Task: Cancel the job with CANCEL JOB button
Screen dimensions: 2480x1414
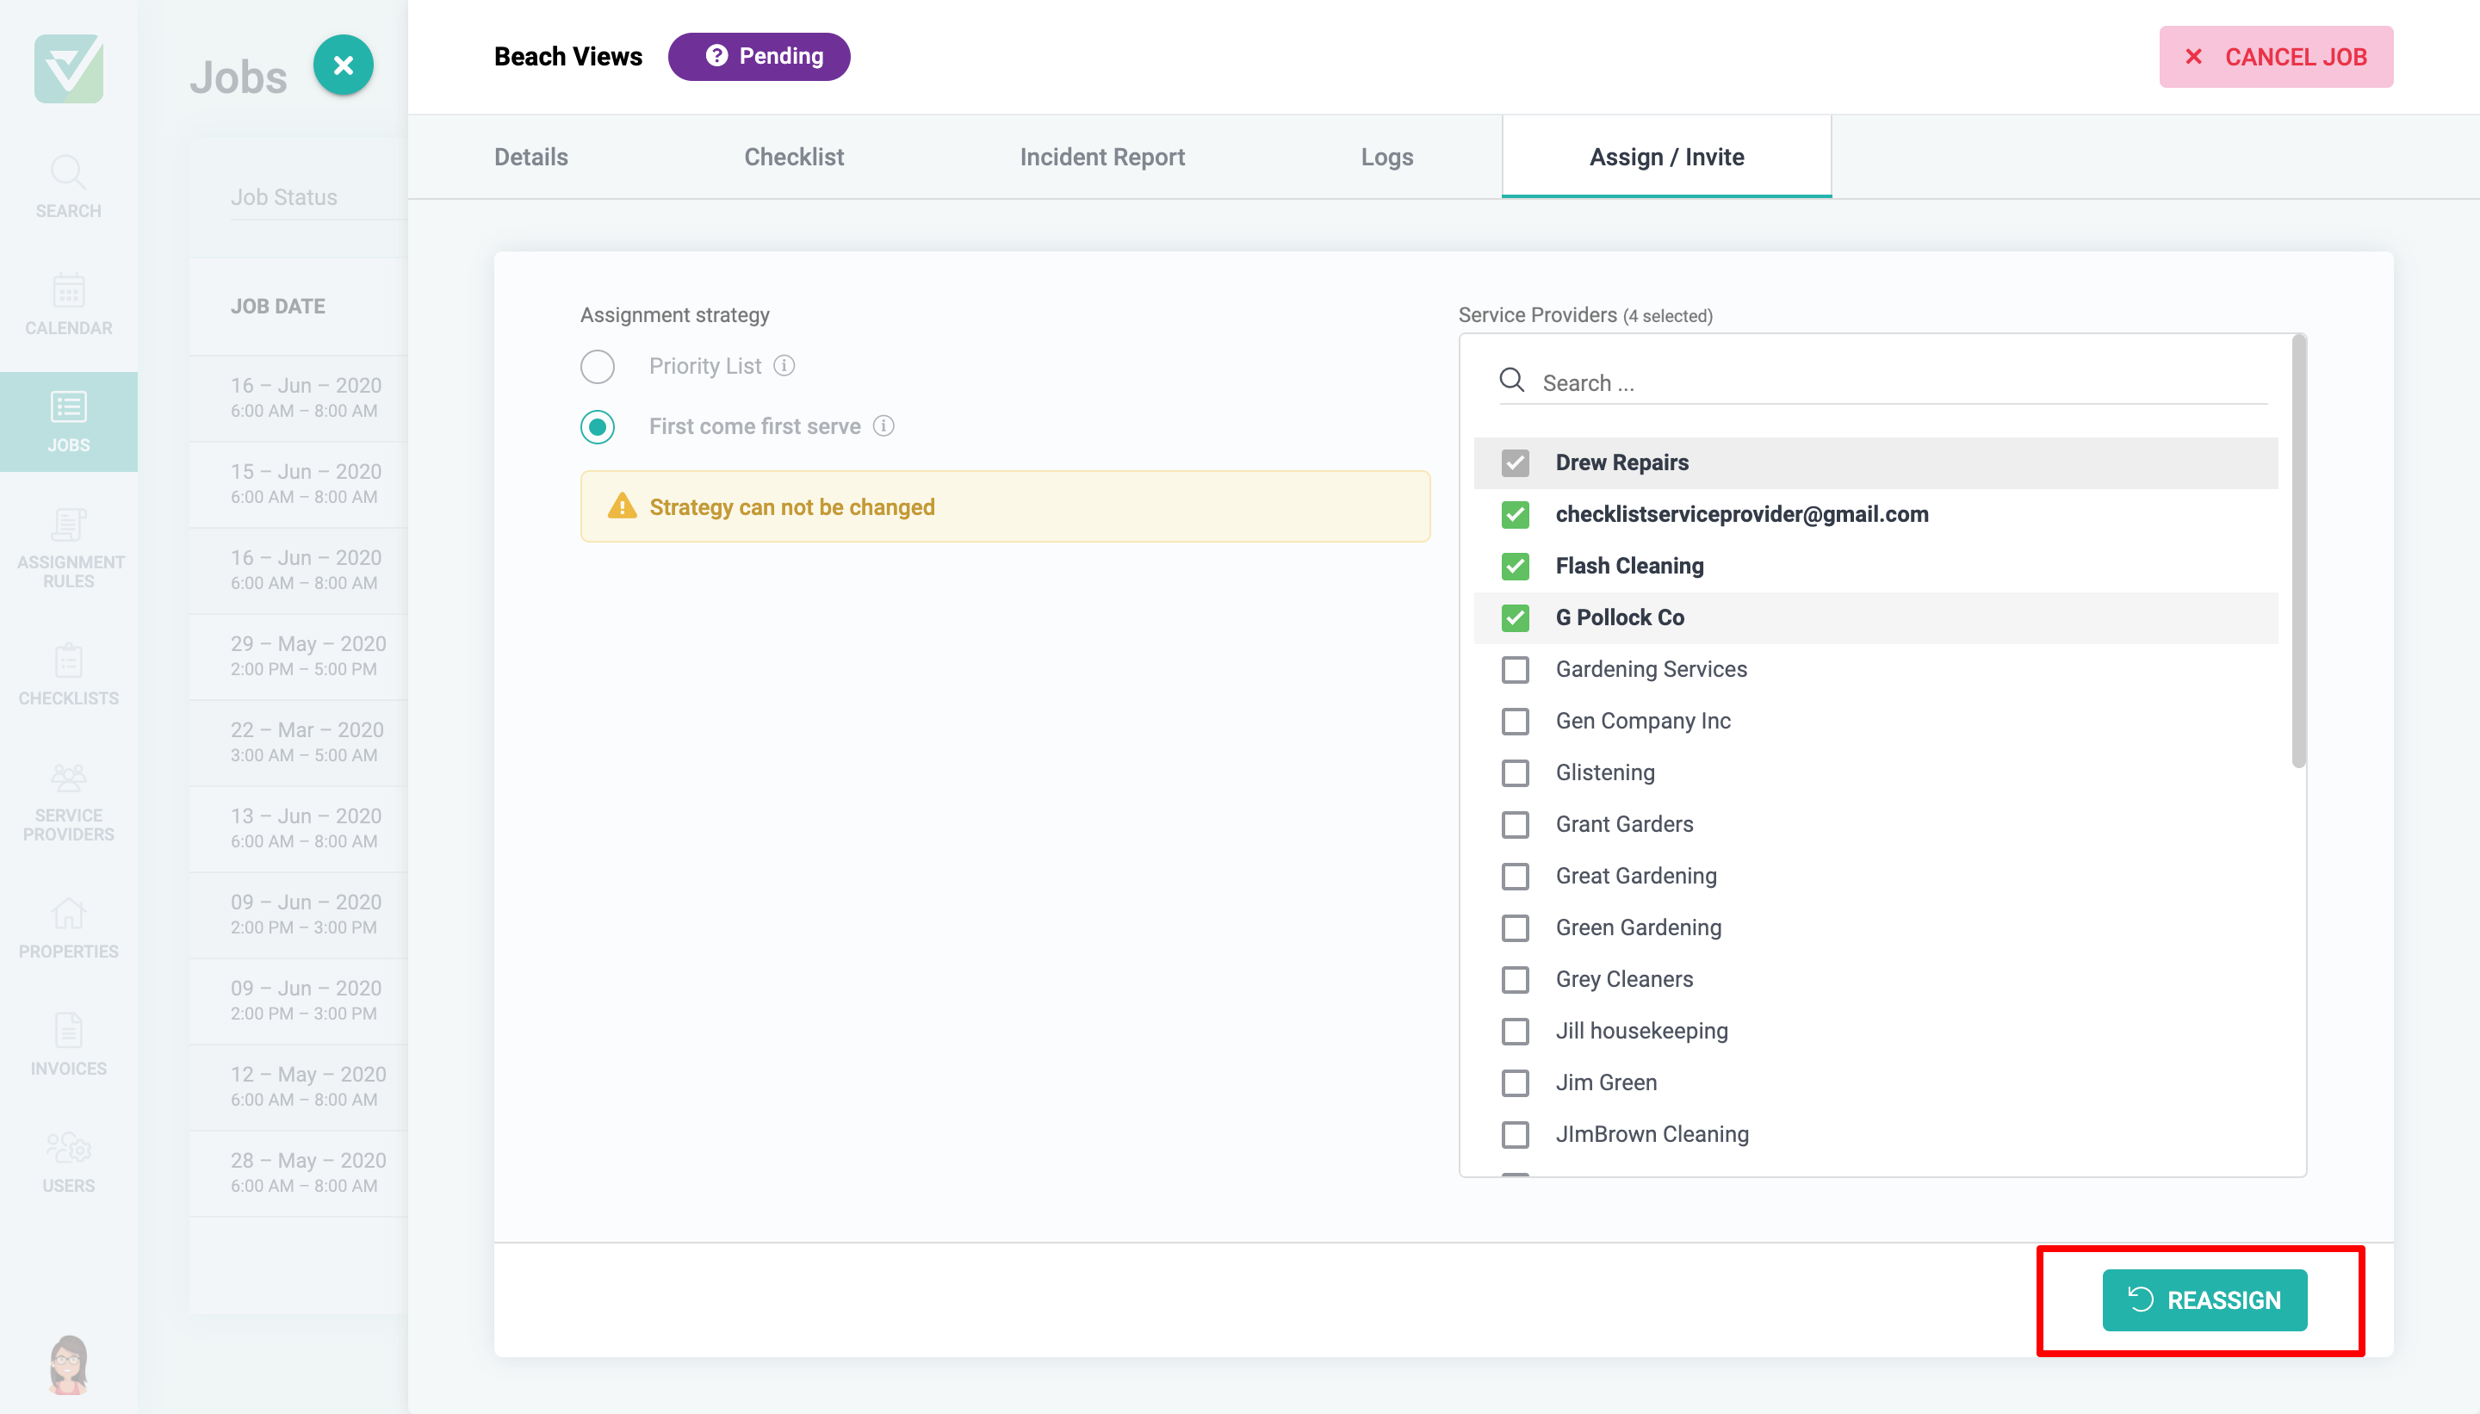Action: click(2275, 58)
